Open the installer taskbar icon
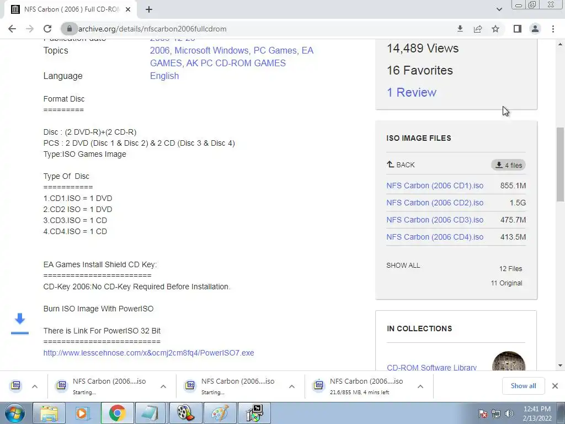Viewport: 565px width, 424px height. [254, 413]
